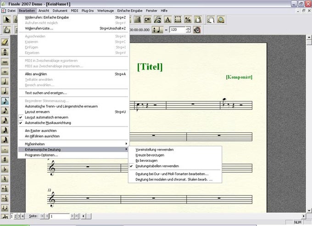Open the Werkzeuge menu
The height and width of the screenshot is (226, 312).
click(106, 11)
